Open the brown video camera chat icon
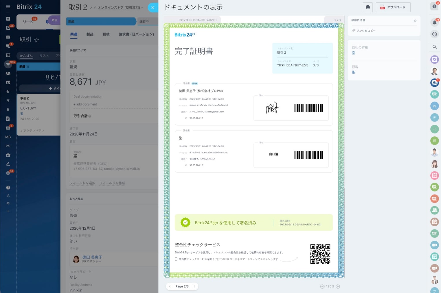This screenshot has height=293, width=441. click(434, 268)
